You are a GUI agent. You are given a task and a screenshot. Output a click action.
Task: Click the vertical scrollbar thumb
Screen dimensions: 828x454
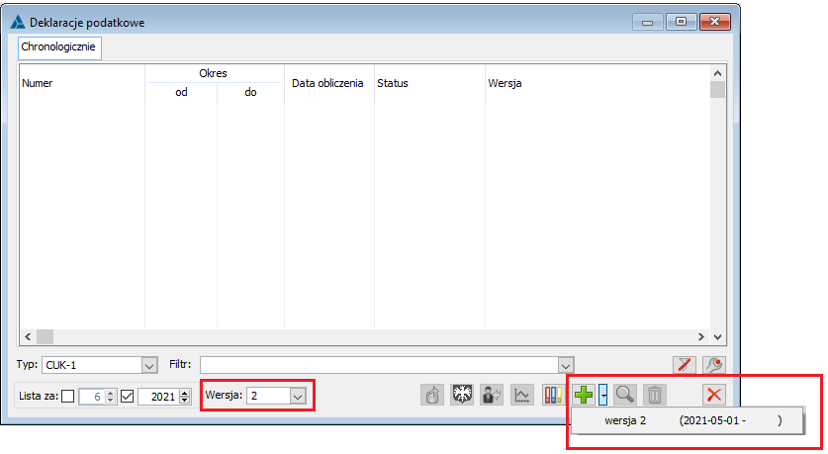point(717,90)
